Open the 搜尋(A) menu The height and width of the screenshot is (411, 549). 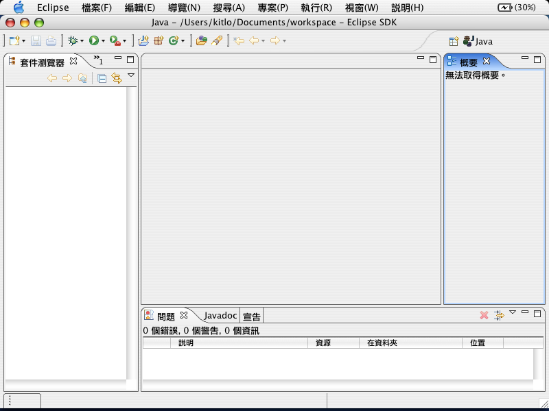click(229, 8)
